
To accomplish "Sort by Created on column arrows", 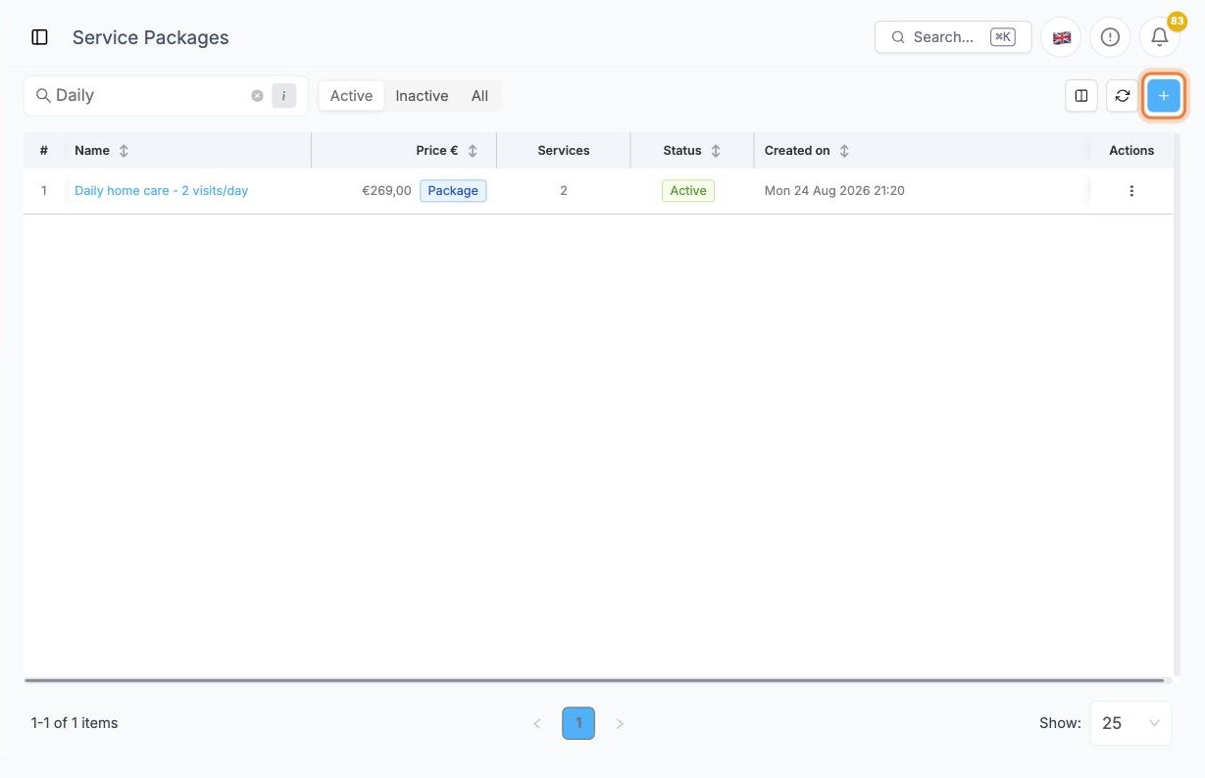I will coord(844,151).
